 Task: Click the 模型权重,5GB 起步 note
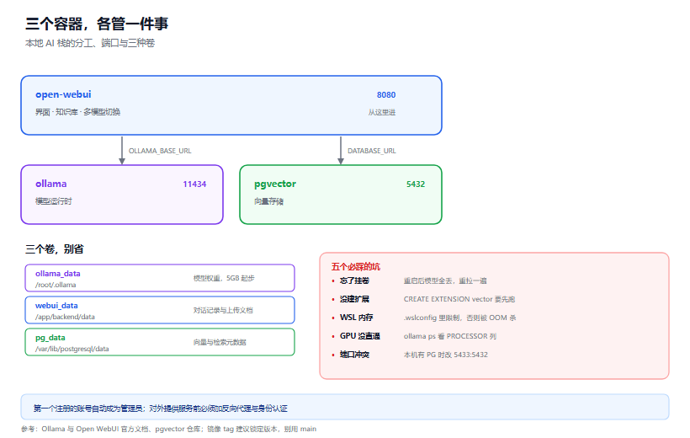click(x=224, y=279)
